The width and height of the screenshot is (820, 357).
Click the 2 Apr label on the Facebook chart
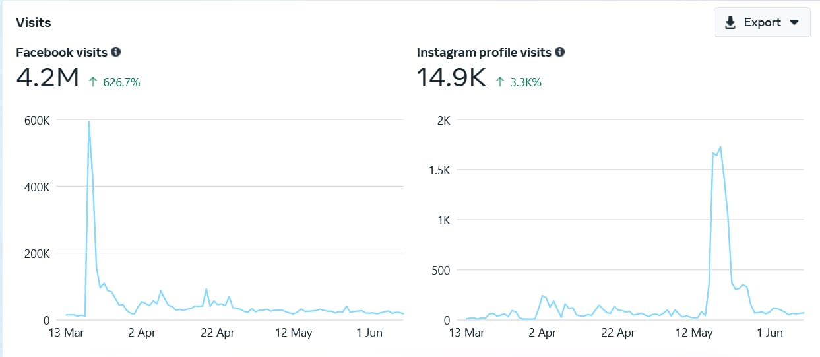pos(141,333)
